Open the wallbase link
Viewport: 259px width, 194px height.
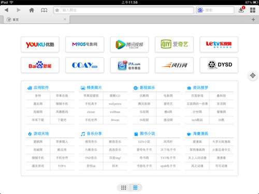115,112
